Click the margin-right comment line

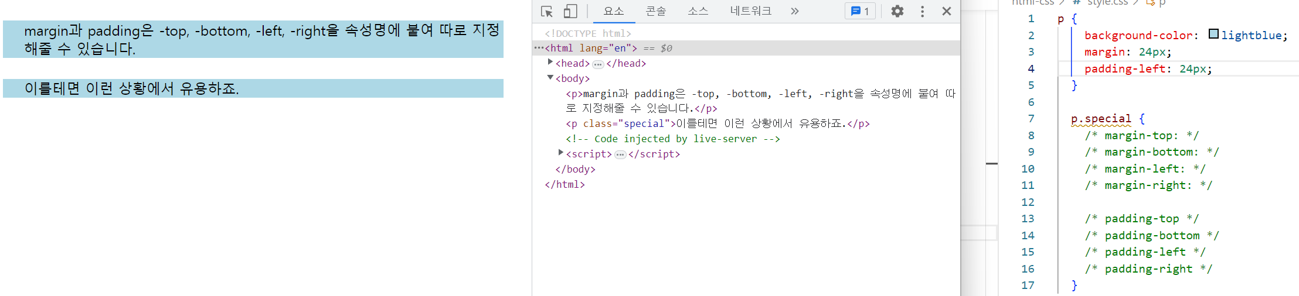pyautogui.click(x=1148, y=185)
